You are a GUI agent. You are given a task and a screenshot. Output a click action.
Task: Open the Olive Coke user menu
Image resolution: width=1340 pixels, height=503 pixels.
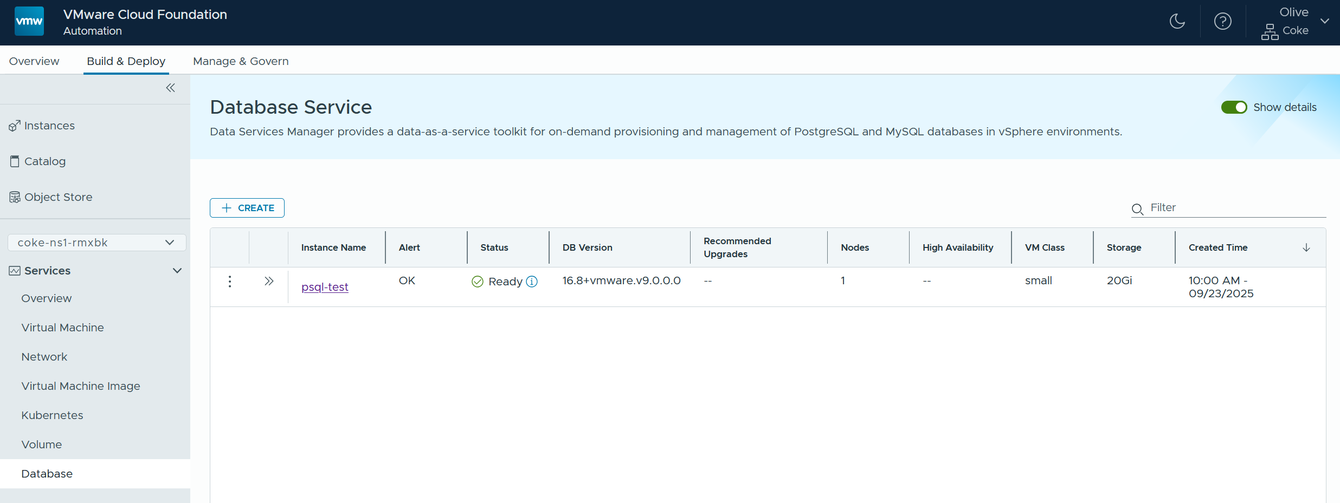pos(1294,22)
